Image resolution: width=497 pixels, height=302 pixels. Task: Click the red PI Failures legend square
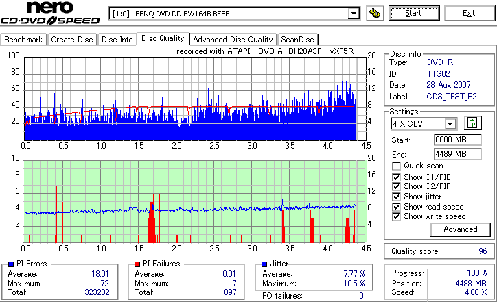coord(137,264)
